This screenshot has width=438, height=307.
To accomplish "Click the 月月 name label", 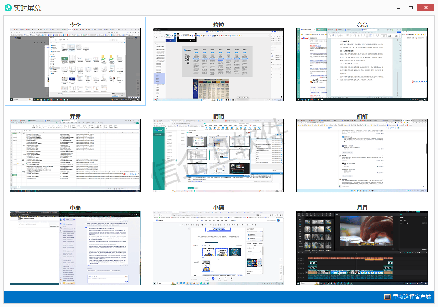I will click(362, 207).
